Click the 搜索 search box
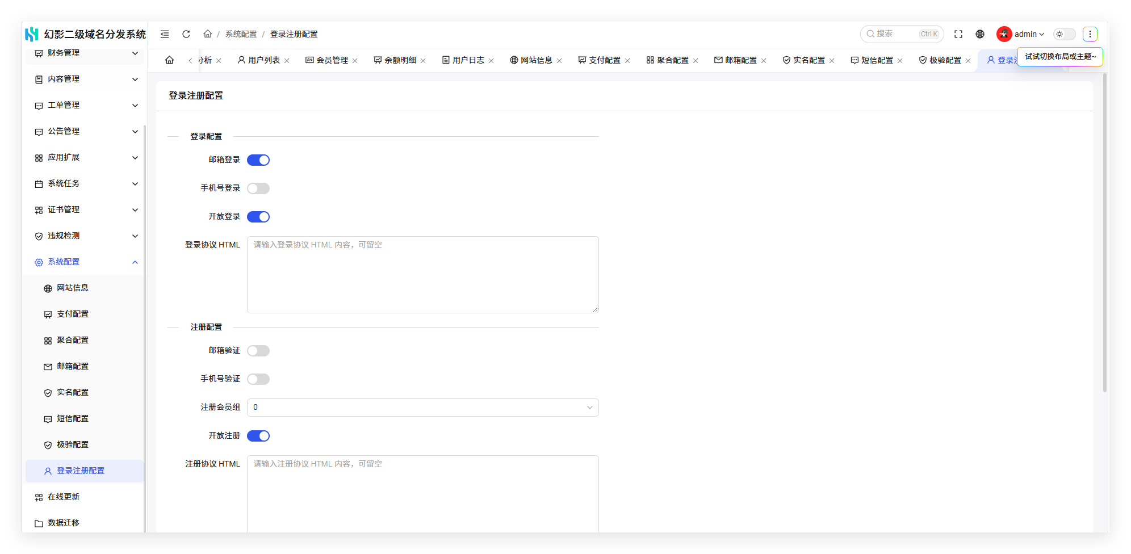Image resolution: width=1131 pixels, height=554 pixels. pyautogui.click(x=902, y=34)
